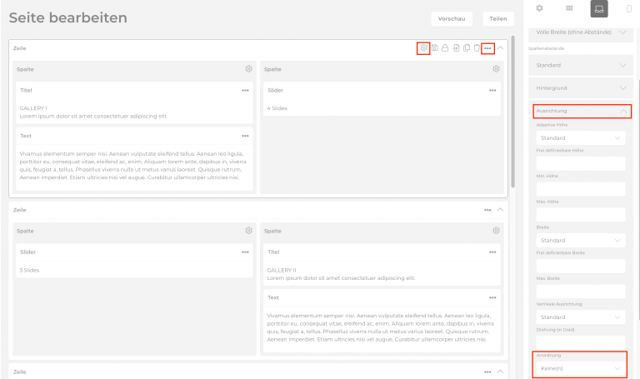Screen dimensions: 640x379
Task: Collapse the Ausrichtung section
Action: pos(581,111)
